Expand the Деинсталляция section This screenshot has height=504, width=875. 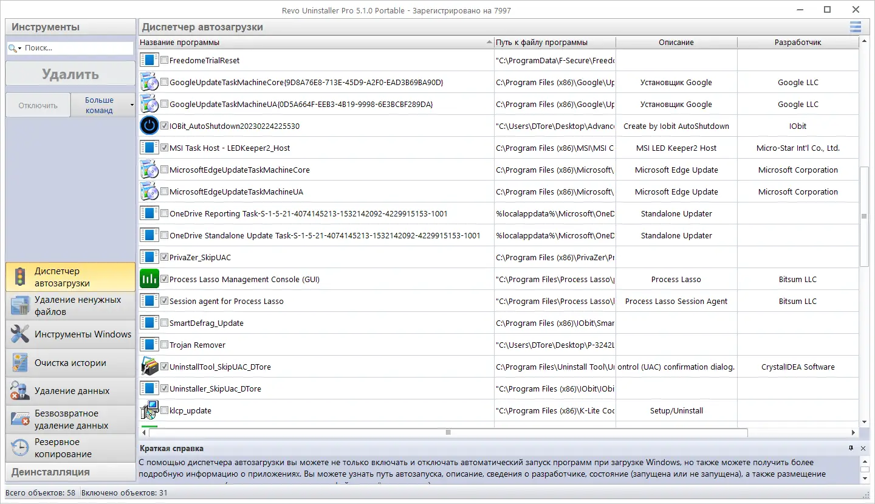(70, 472)
